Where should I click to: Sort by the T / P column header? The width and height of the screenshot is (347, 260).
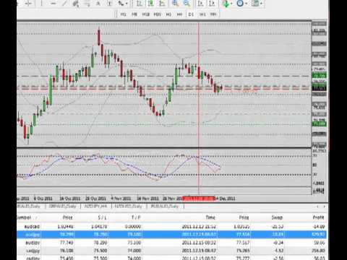coord(136,217)
